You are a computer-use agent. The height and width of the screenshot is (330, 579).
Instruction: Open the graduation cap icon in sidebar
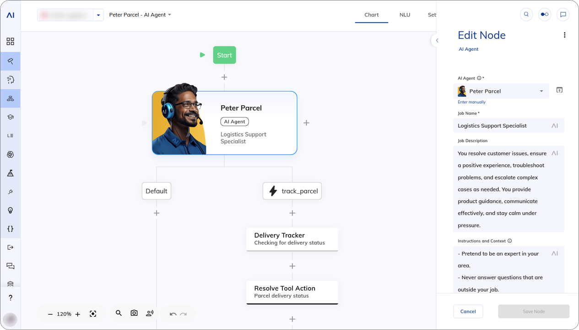tap(10, 117)
